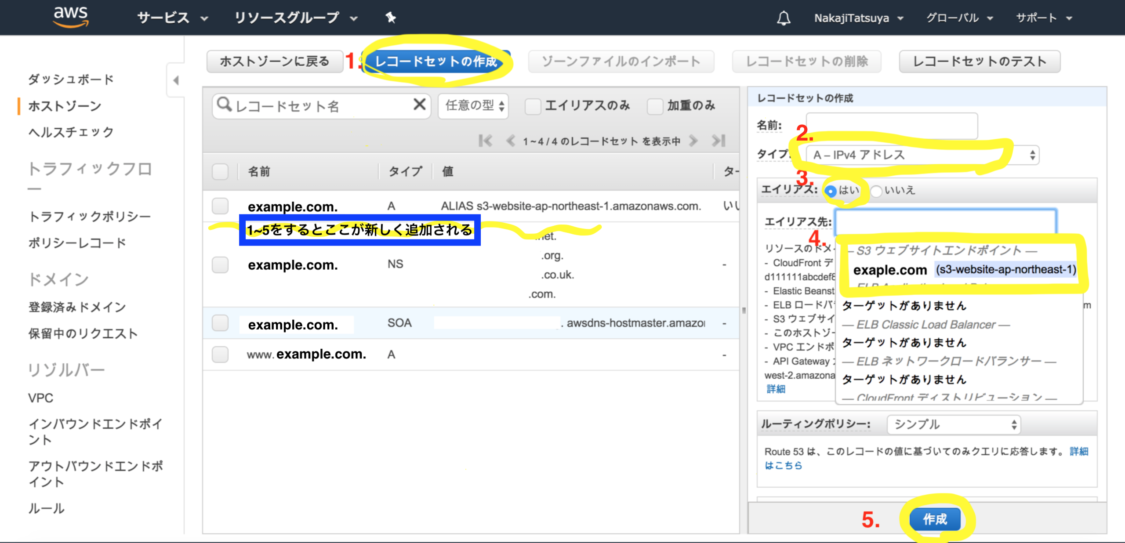
Task: Open the notifications bell icon
Action: pos(784,18)
